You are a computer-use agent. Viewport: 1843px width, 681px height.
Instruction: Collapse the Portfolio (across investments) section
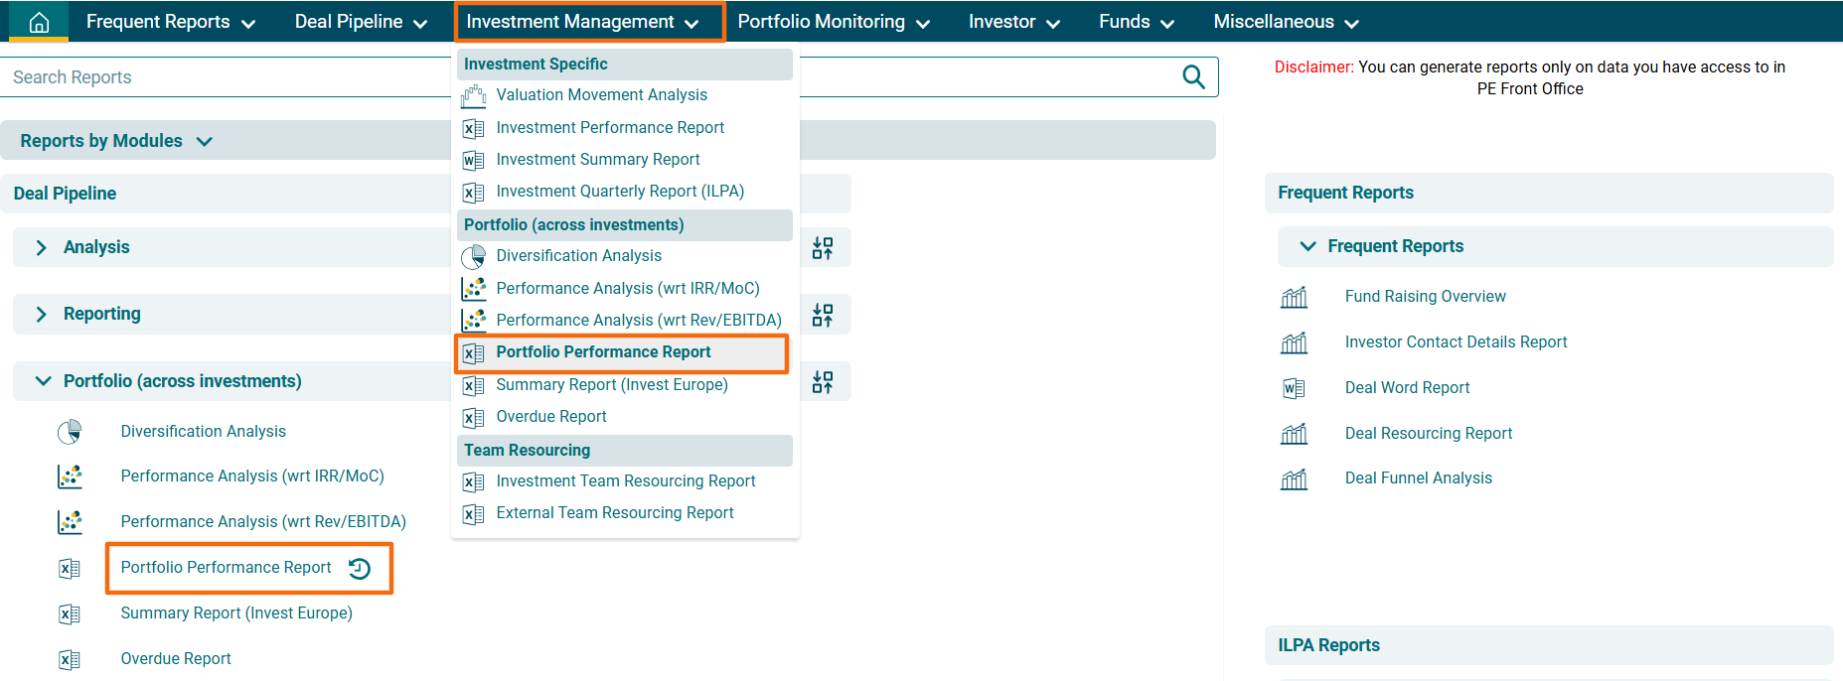[43, 381]
